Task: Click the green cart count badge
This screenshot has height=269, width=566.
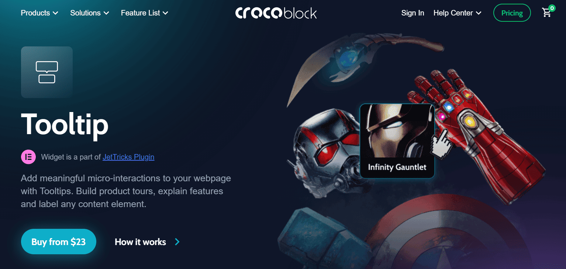Action: (552, 8)
